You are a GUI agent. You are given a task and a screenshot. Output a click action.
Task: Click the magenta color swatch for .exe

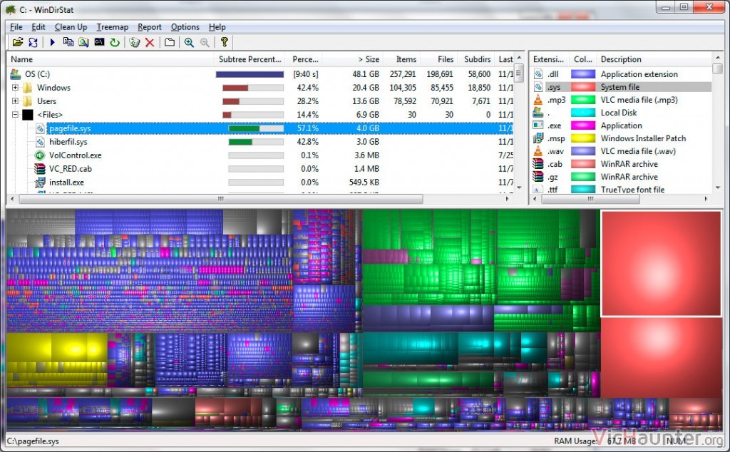tap(583, 125)
